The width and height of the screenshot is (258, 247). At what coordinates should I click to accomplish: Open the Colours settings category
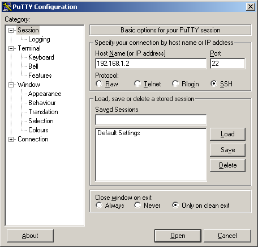pyautogui.click(x=38, y=130)
